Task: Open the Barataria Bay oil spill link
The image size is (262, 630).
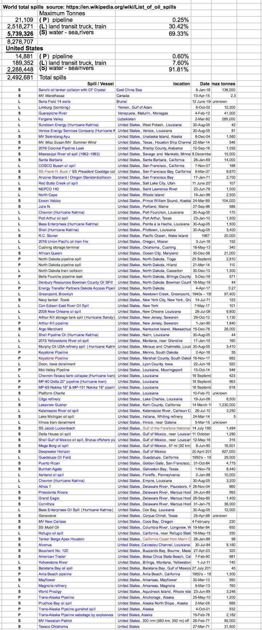Action: (56, 568)
